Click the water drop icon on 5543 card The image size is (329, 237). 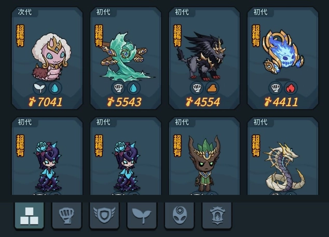coord(134,88)
